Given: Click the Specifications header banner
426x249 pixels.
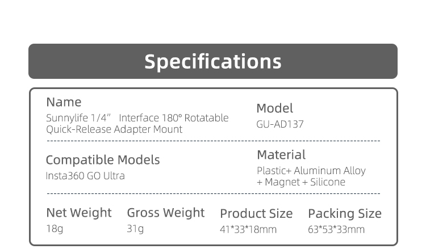Looking at the screenshot, I should pyautogui.click(x=213, y=61).
